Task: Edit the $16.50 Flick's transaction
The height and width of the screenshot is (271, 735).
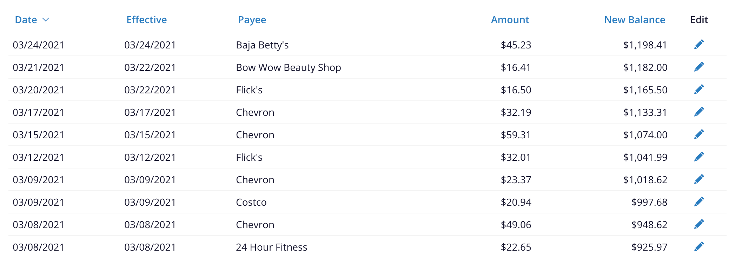Action: (699, 90)
